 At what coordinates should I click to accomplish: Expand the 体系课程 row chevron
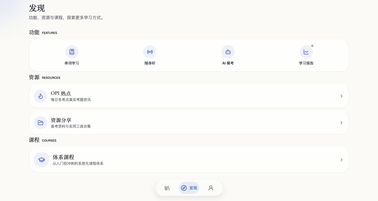[341, 160]
